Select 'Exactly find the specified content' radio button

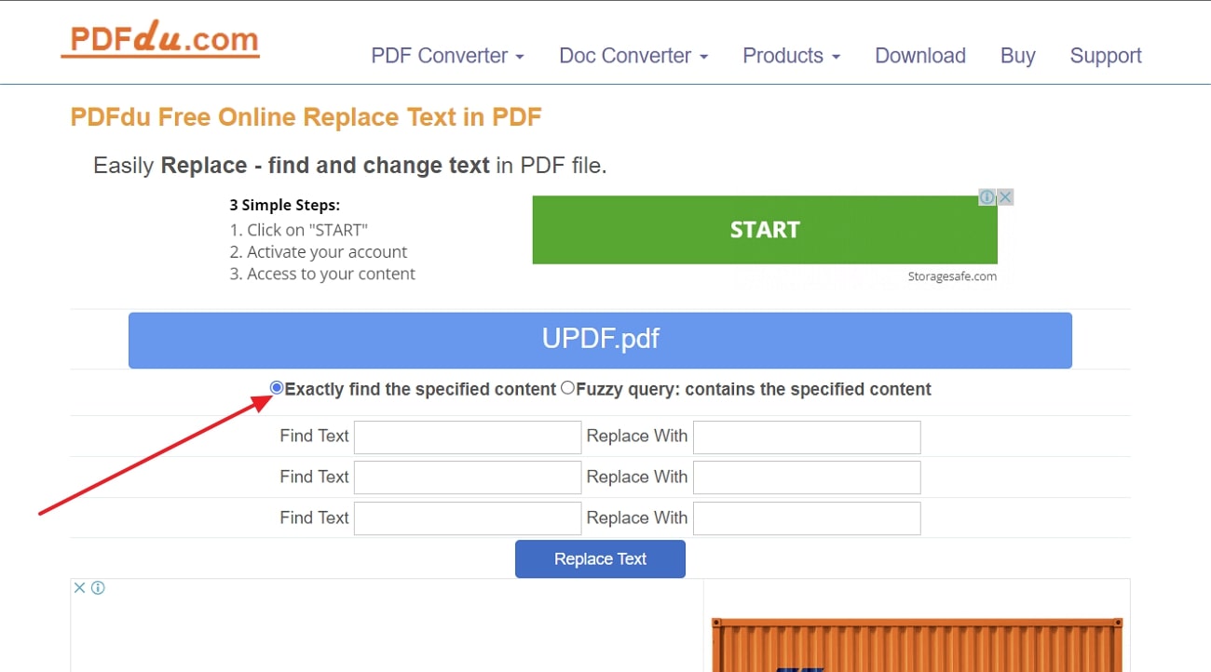276,387
